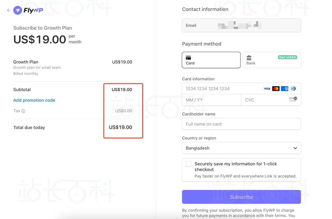Click the CVC input field

[x=266, y=100]
